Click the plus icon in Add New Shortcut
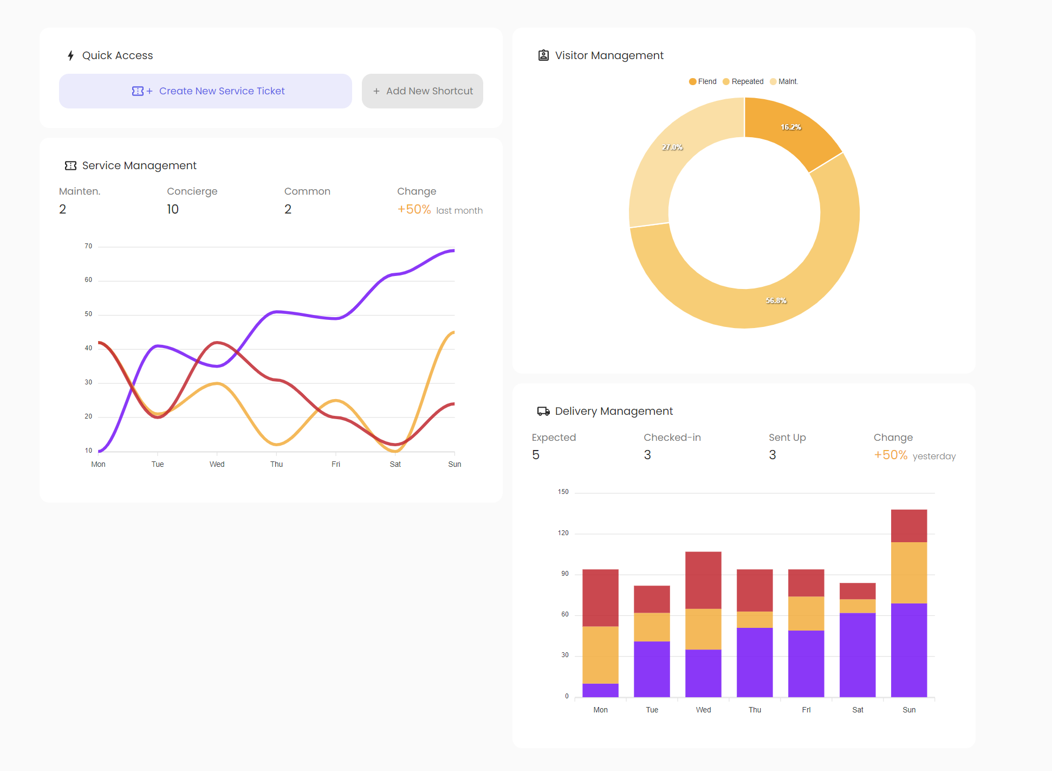The width and height of the screenshot is (1052, 771). coord(376,91)
